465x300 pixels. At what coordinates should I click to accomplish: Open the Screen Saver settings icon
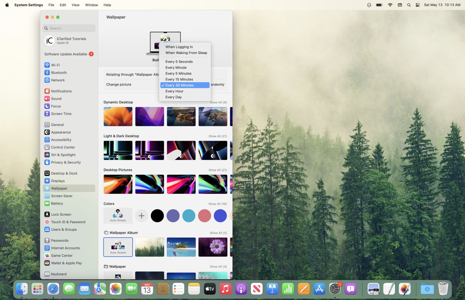(48, 196)
